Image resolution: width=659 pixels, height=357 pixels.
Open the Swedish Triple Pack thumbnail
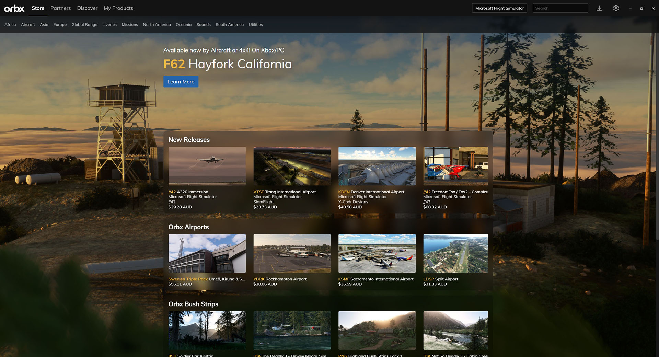click(207, 253)
